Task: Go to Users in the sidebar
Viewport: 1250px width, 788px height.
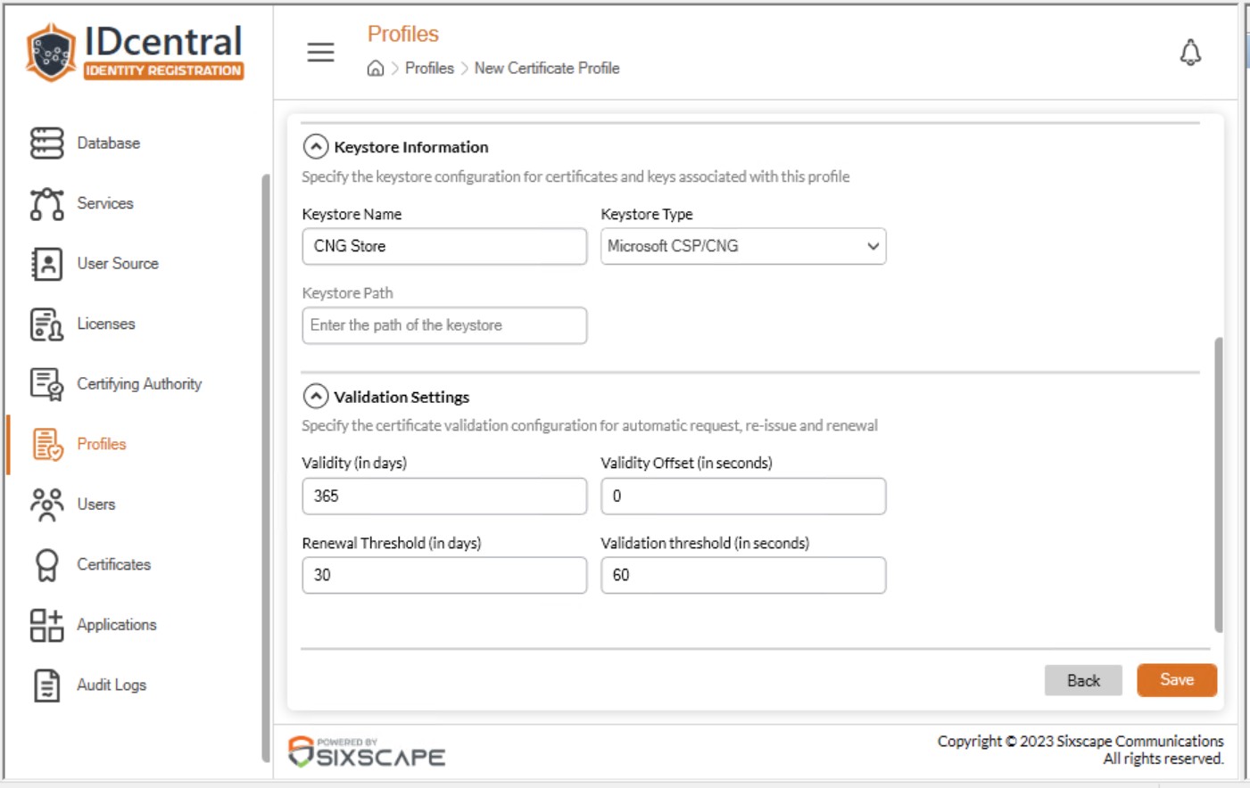Action: pos(95,505)
